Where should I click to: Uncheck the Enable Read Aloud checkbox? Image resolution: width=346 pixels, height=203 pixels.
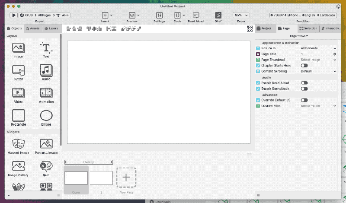(x=258, y=83)
